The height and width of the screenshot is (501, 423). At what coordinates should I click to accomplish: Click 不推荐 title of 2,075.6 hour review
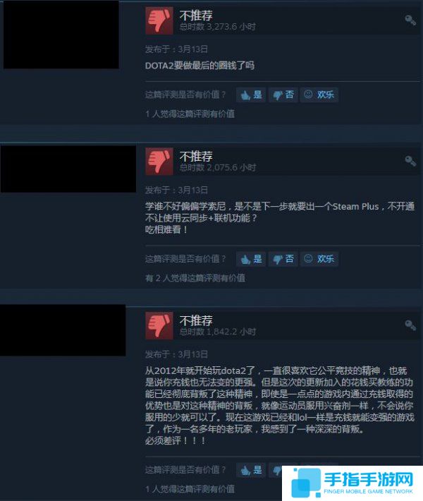[196, 156]
